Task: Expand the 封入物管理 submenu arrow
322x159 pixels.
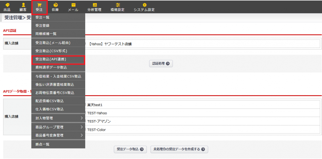Action: [81, 118]
